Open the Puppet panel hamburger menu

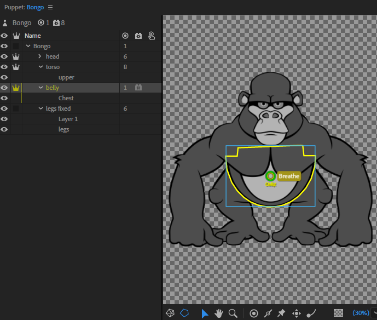[x=50, y=8]
